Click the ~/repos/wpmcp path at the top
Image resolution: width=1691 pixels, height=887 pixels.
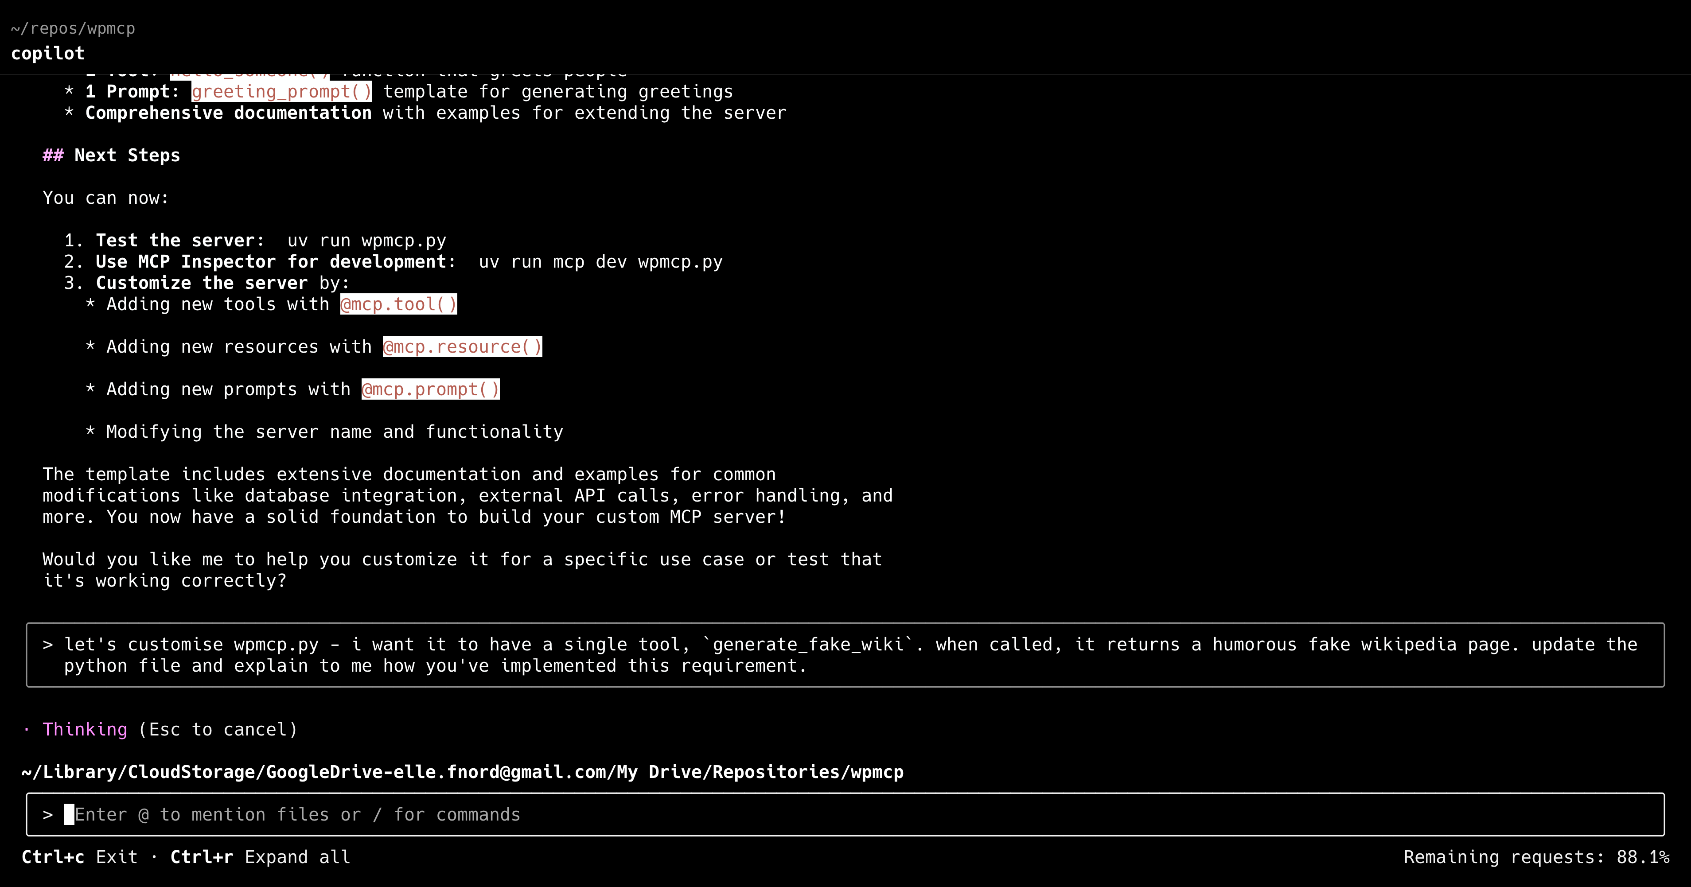pos(73,28)
